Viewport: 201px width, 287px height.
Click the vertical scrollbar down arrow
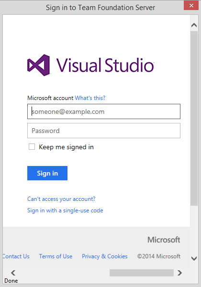click(x=194, y=258)
